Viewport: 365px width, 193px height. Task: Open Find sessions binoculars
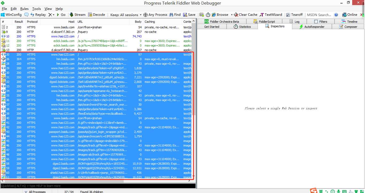click(x=175, y=15)
